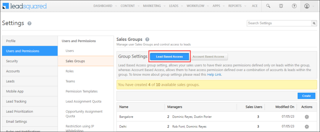Open the MARKETING menu
This screenshot has width=320, height=132.
pos(152,6)
